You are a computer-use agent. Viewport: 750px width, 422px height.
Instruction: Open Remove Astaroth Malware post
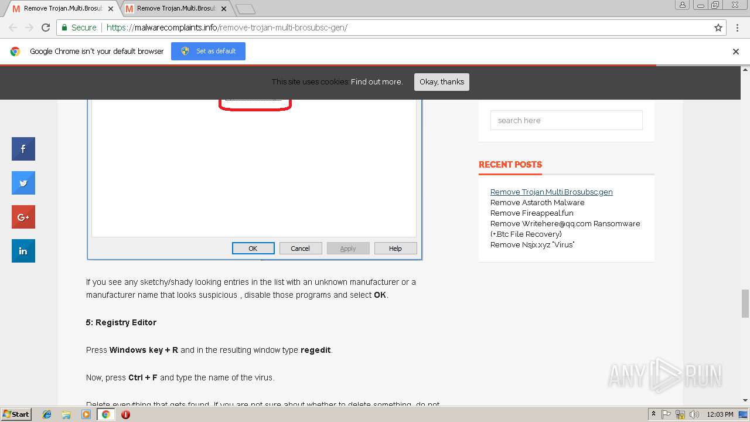(537, 202)
